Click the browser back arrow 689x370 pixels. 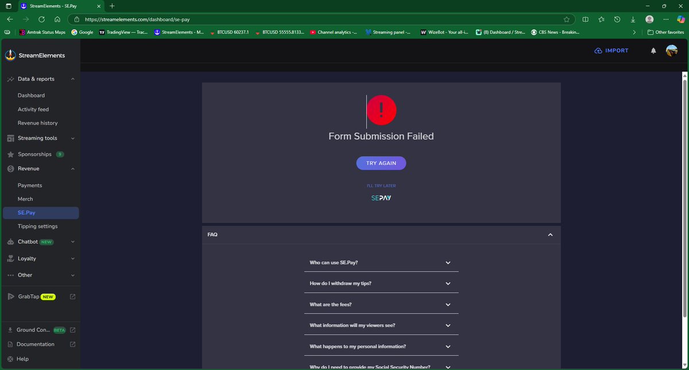coord(10,19)
